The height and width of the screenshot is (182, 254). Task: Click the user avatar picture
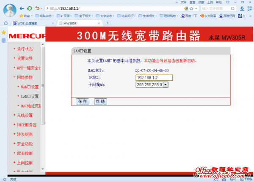(10, 10)
